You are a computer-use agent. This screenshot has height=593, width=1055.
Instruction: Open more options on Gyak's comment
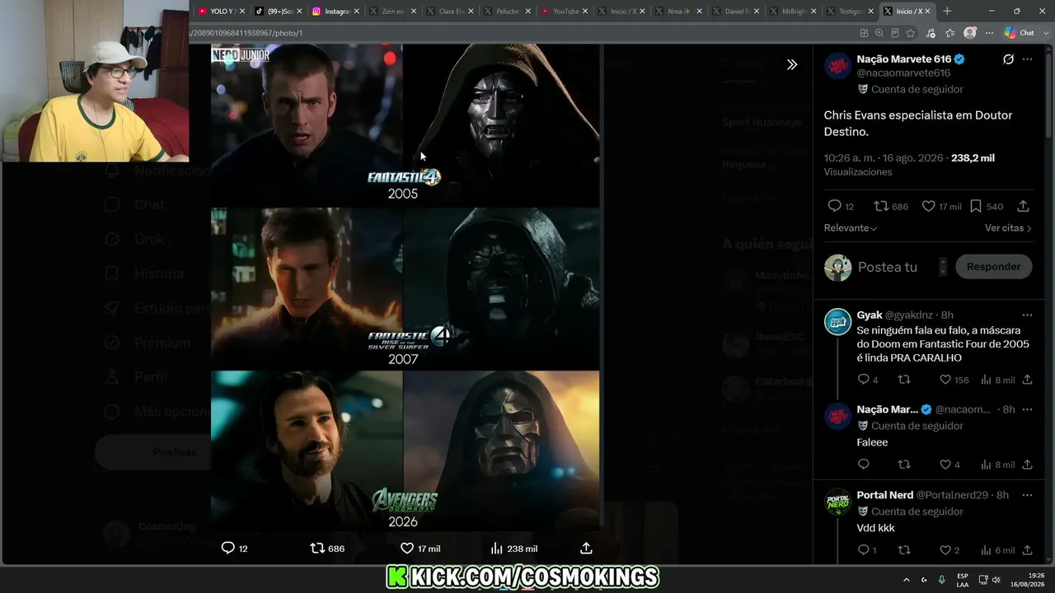pos(1027,315)
